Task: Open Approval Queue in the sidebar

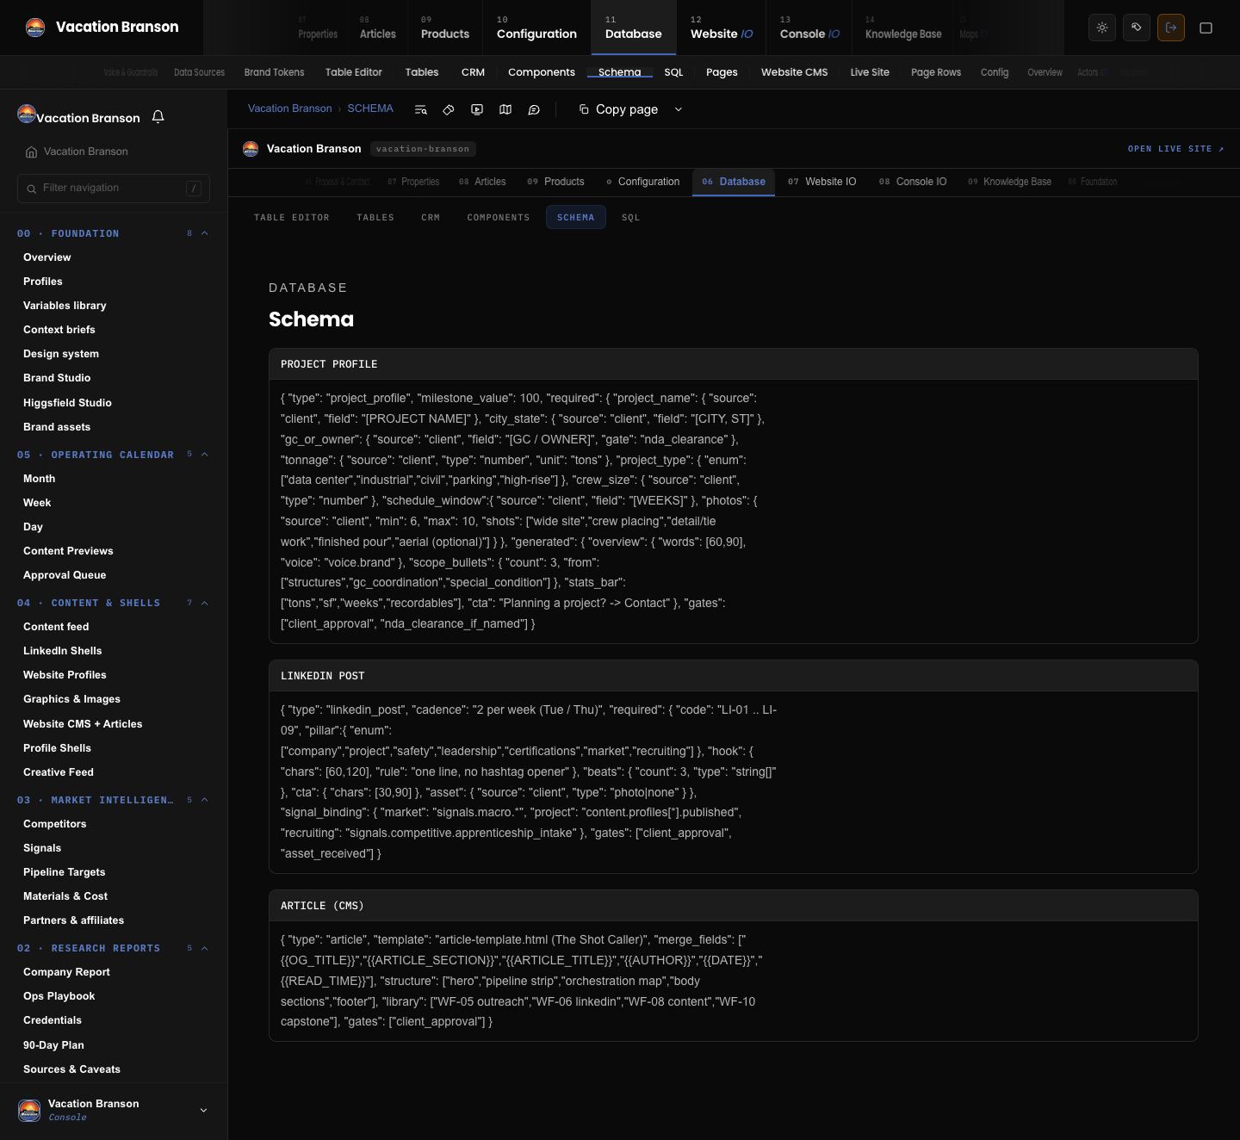Action: [x=65, y=575]
